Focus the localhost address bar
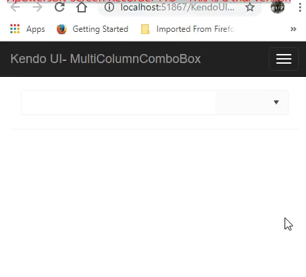Screen dimensions: 306x277 pos(177,8)
